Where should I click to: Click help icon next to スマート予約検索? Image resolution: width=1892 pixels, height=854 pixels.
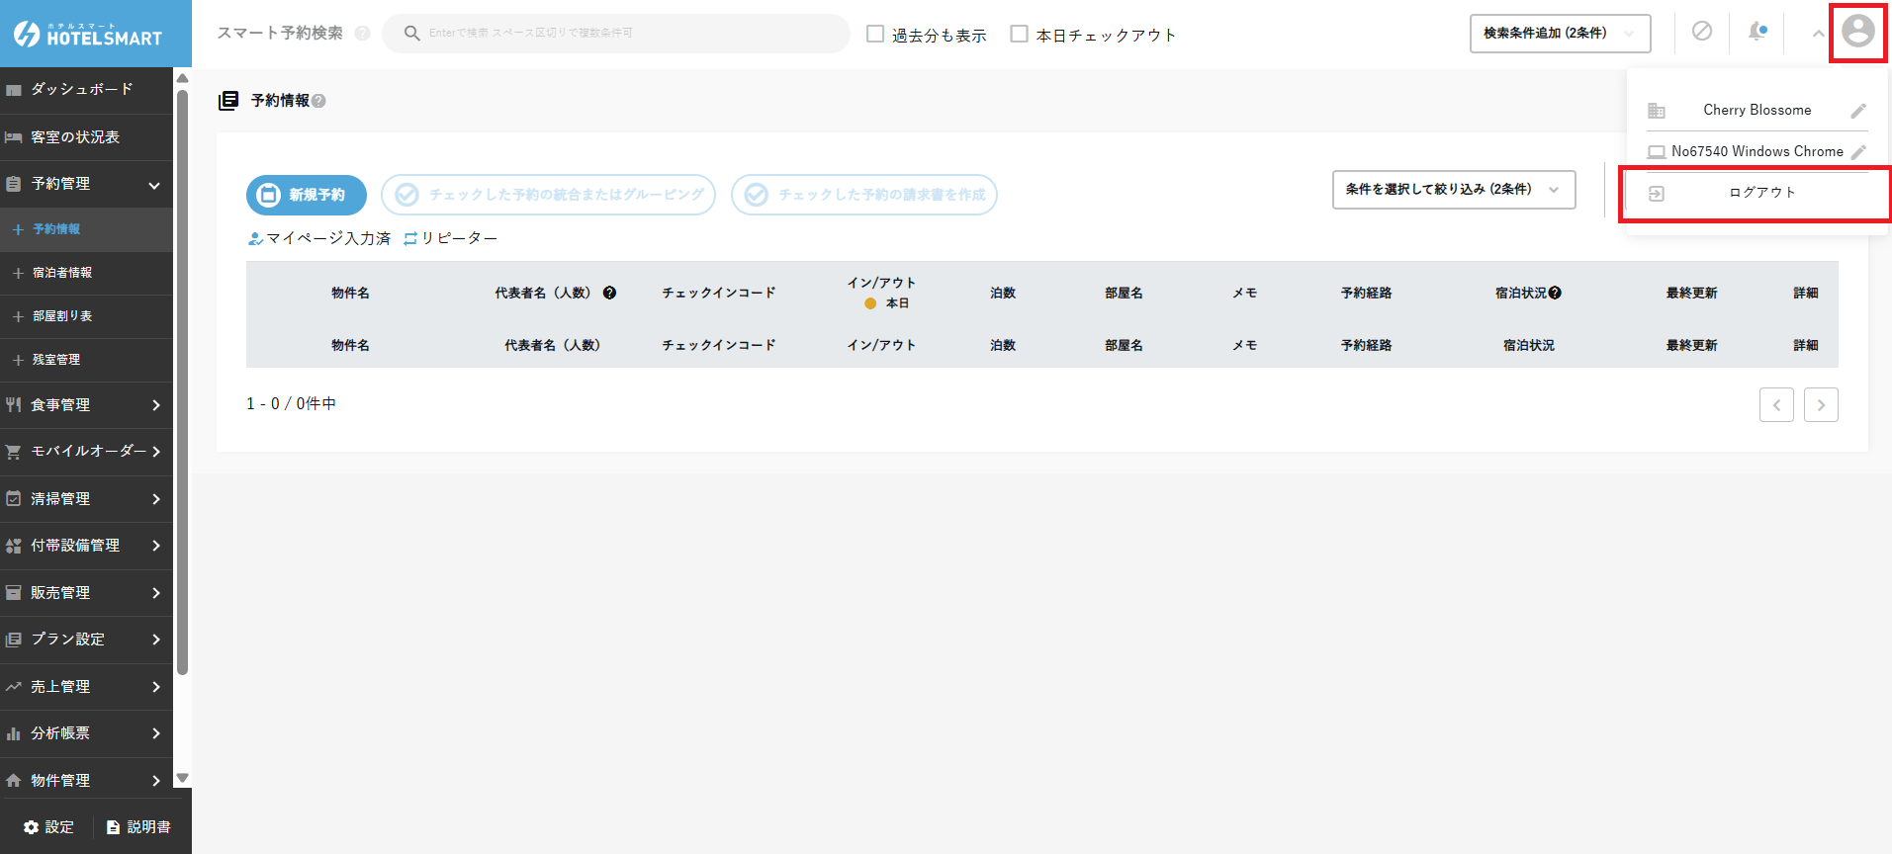tap(362, 34)
